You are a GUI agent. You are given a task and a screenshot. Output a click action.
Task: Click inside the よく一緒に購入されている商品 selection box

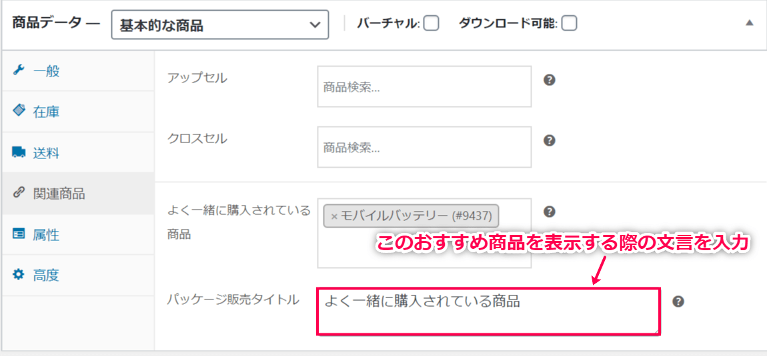(x=424, y=233)
